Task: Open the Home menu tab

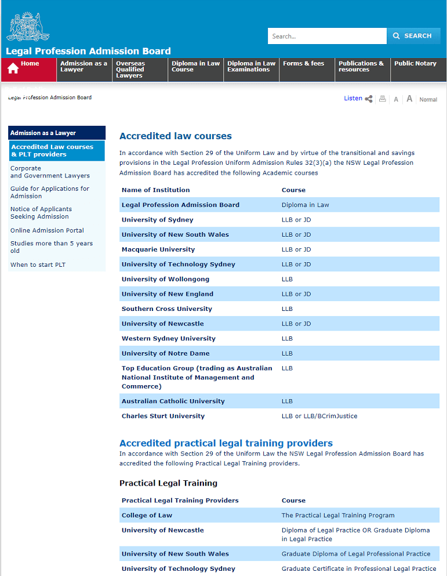Action: click(x=28, y=70)
